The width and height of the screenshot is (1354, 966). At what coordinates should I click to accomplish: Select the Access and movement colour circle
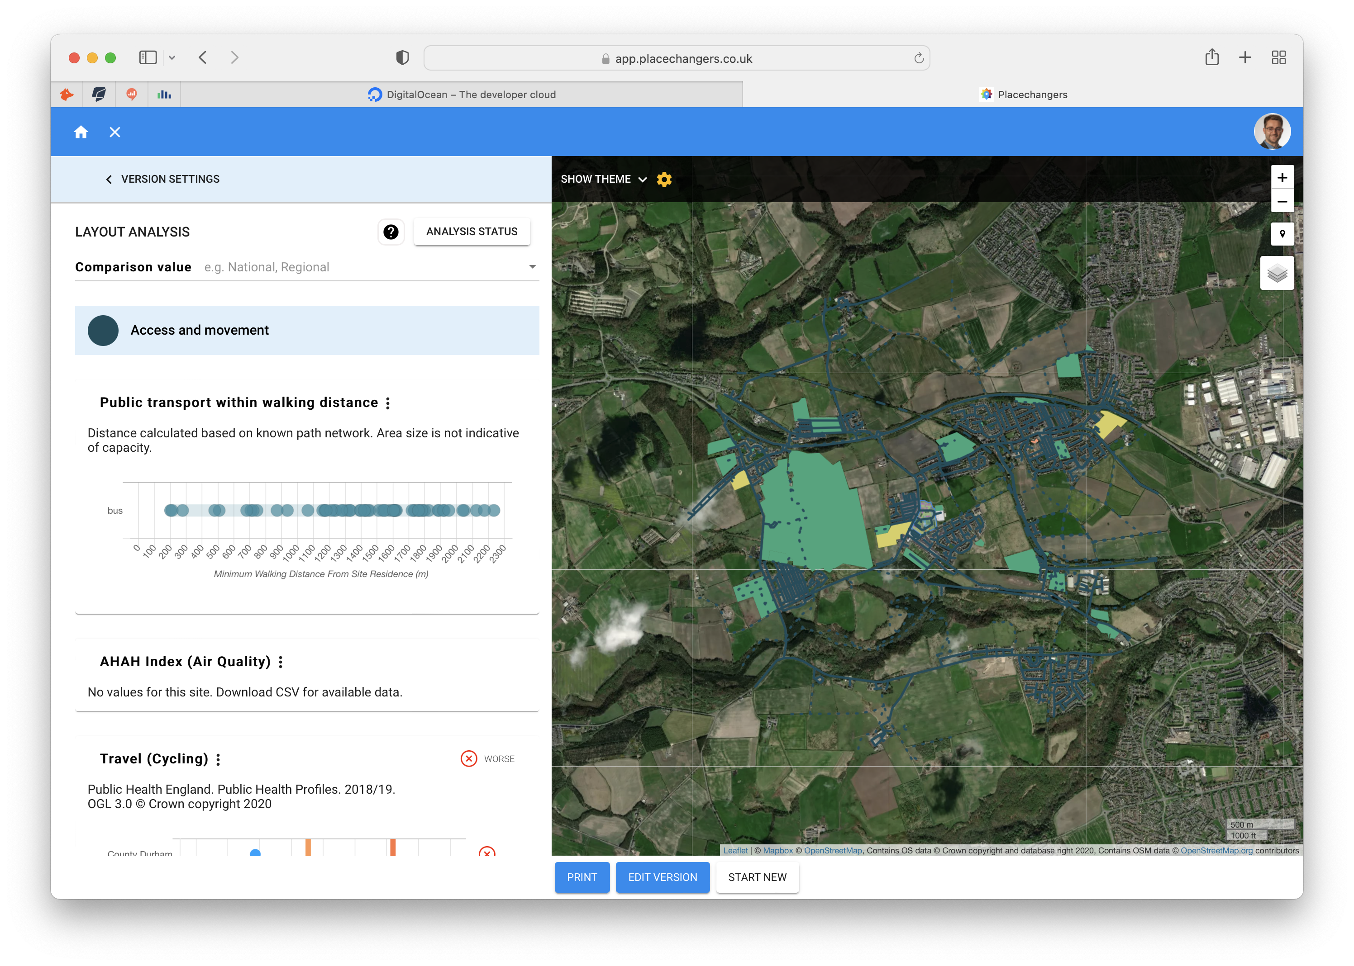point(103,330)
